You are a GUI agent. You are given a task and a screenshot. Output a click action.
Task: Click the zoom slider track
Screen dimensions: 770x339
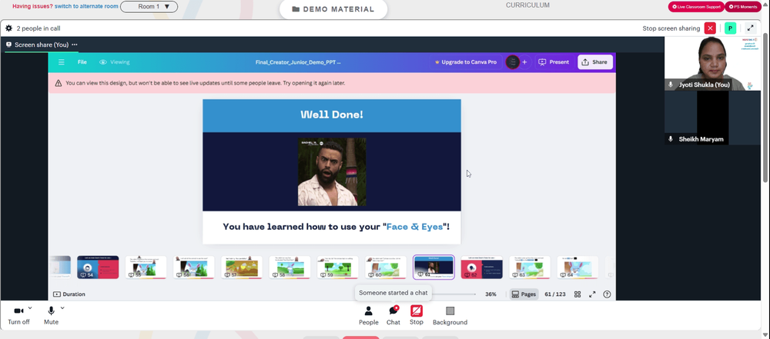[452, 294]
